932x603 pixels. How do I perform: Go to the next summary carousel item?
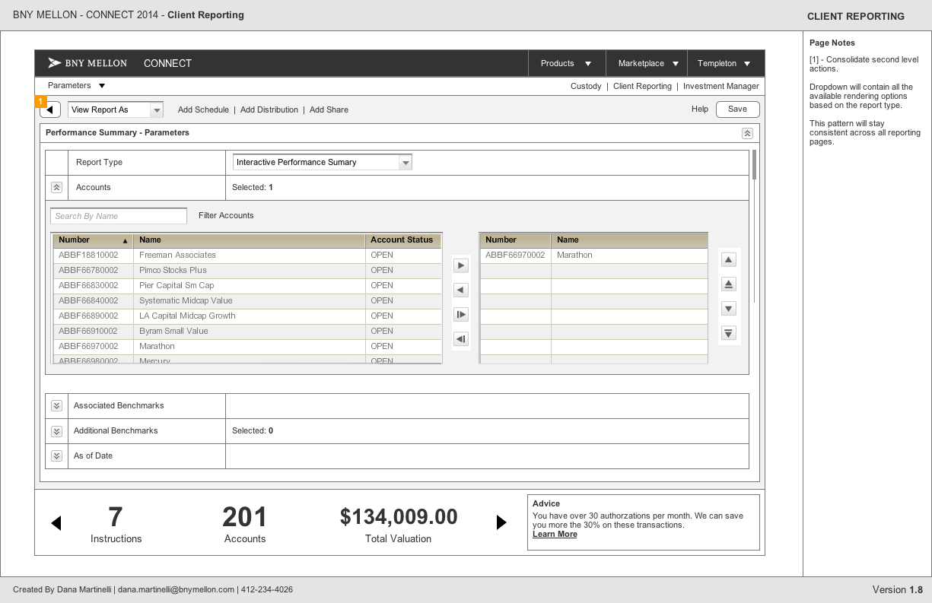[501, 522]
